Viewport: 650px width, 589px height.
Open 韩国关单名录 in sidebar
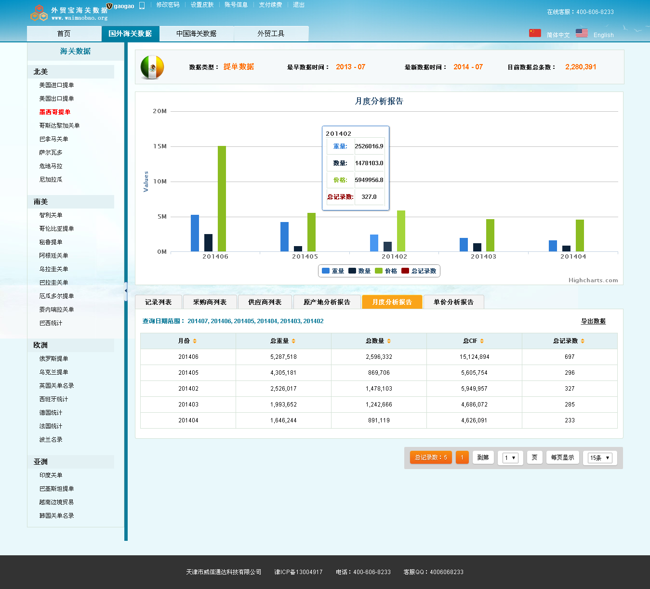[x=56, y=516]
